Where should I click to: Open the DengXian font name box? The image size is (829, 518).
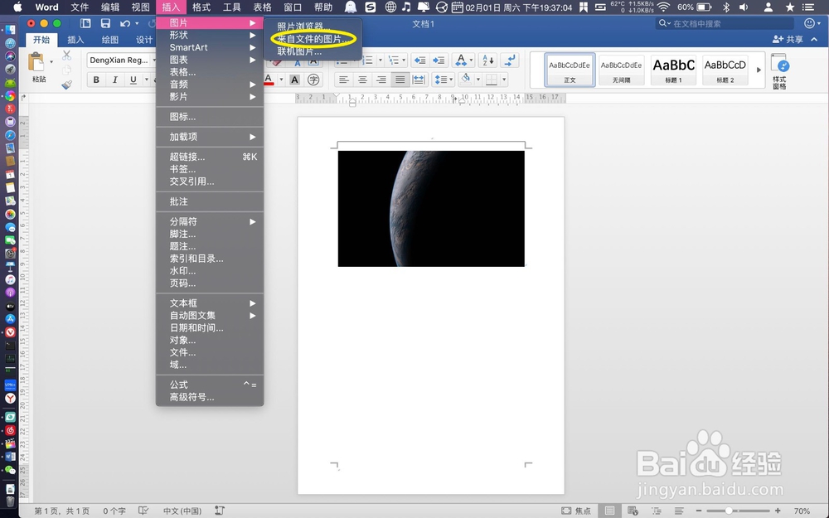click(x=119, y=61)
